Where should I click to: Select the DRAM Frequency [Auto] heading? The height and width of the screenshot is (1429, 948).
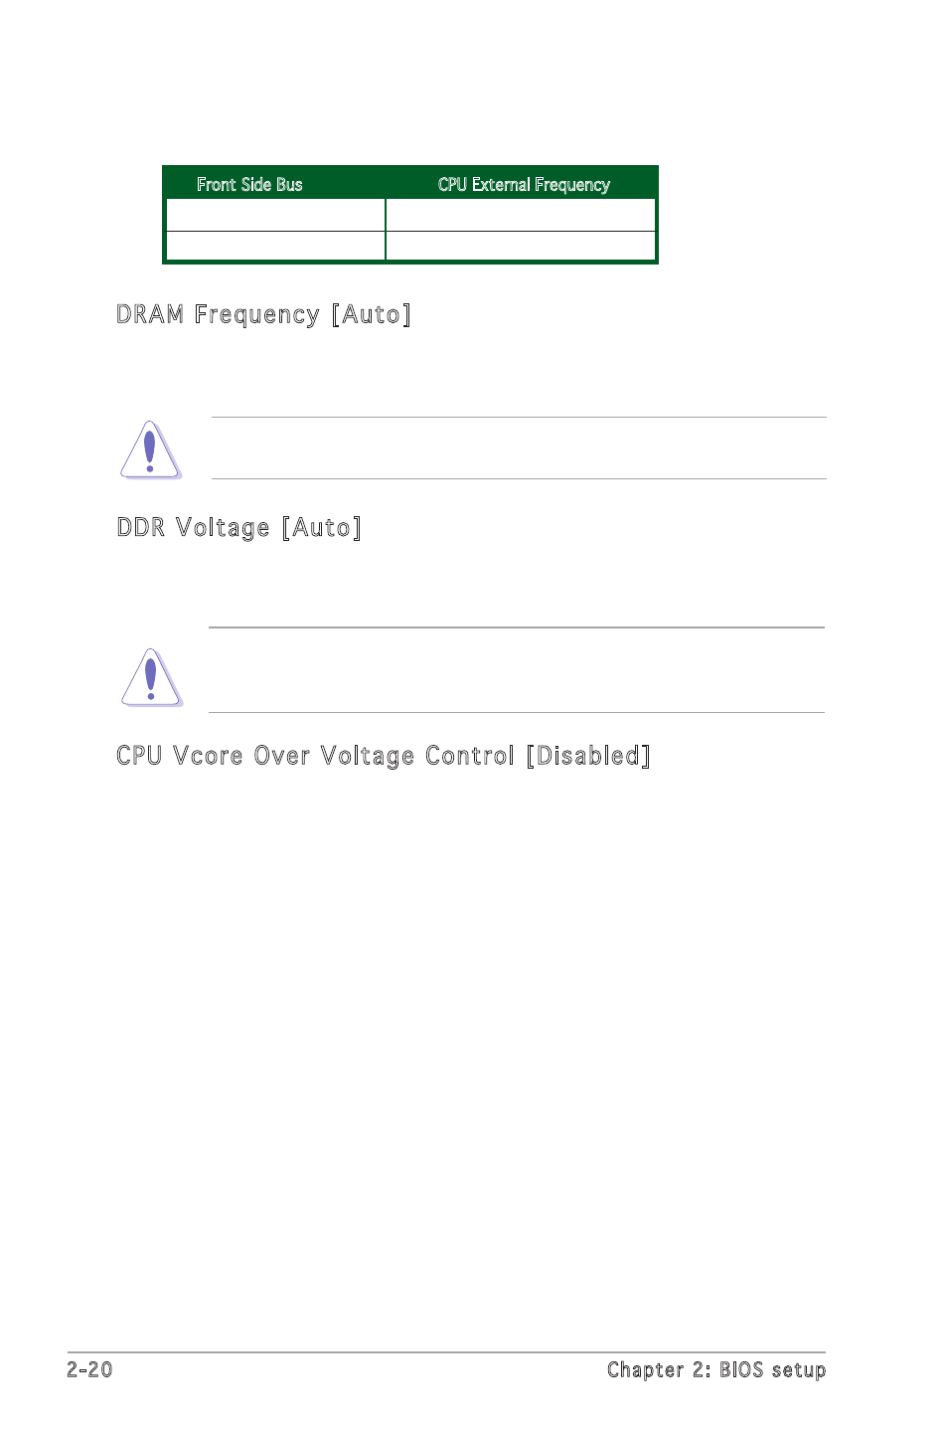(x=263, y=314)
